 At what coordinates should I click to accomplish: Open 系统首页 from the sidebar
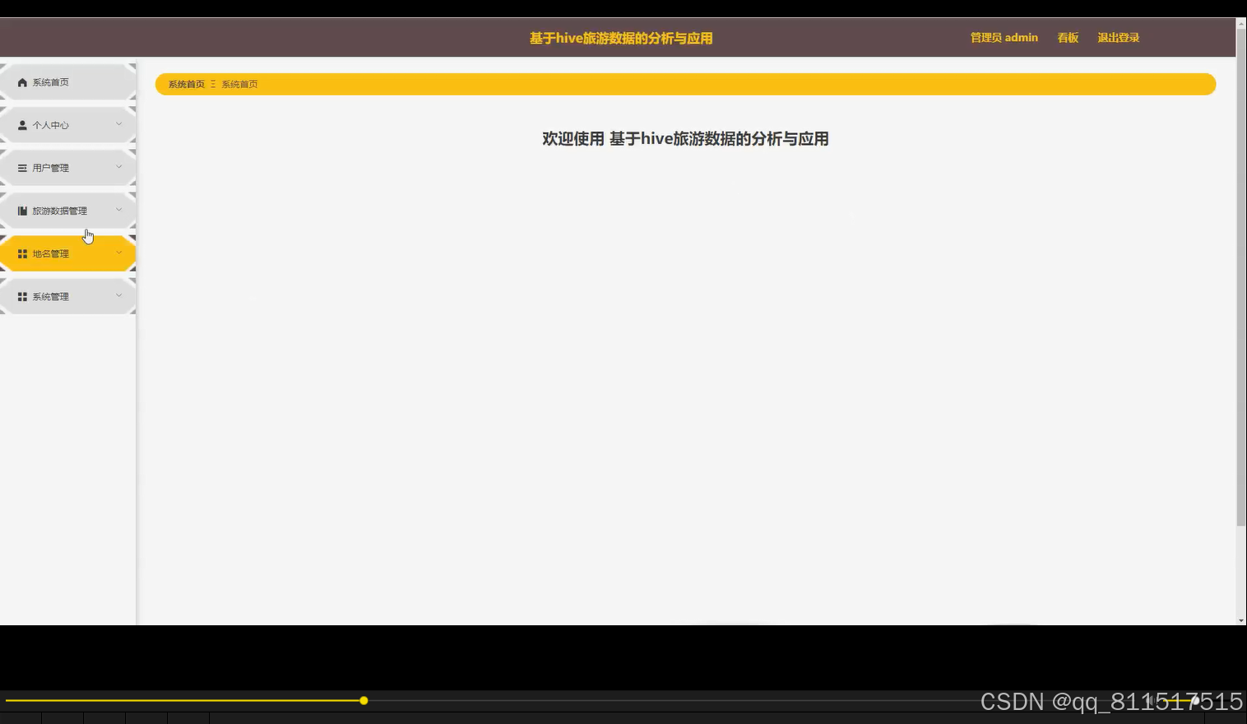pyautogui.click(x=51, y=81)
